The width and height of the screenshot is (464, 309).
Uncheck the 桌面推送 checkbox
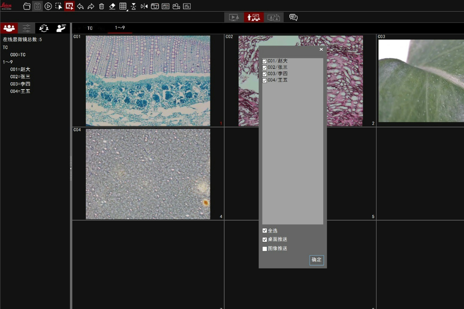(264, 240)
